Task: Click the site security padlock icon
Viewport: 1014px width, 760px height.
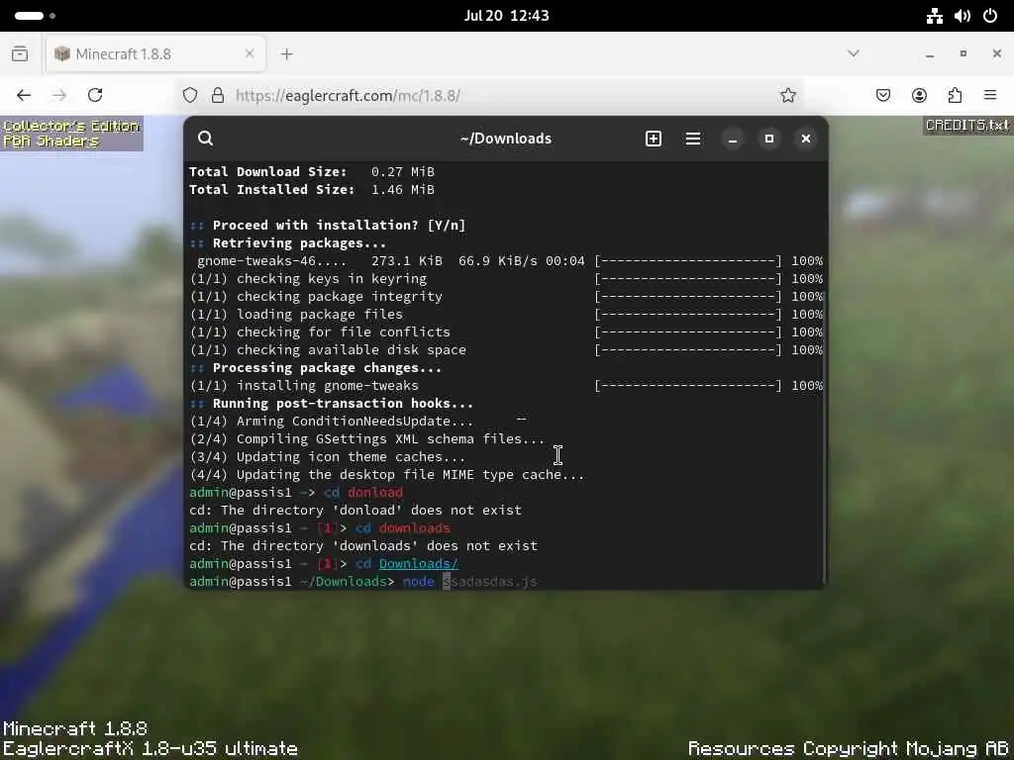Action: (x=218, y=96)
